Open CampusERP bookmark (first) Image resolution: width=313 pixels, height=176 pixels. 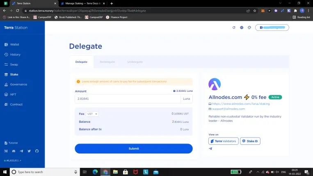(x=42, y=17)
